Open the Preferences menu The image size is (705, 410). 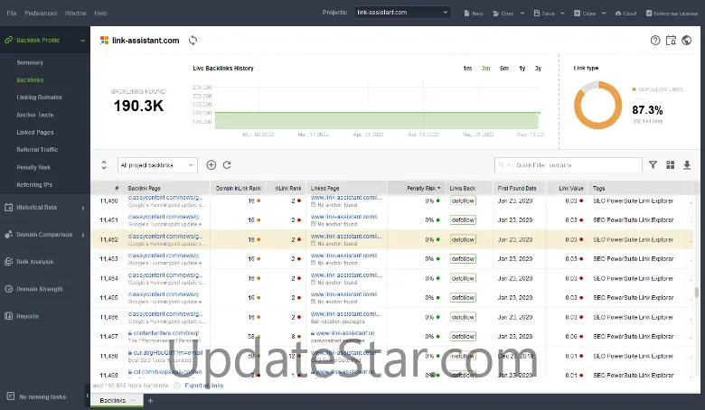[41, 13]
